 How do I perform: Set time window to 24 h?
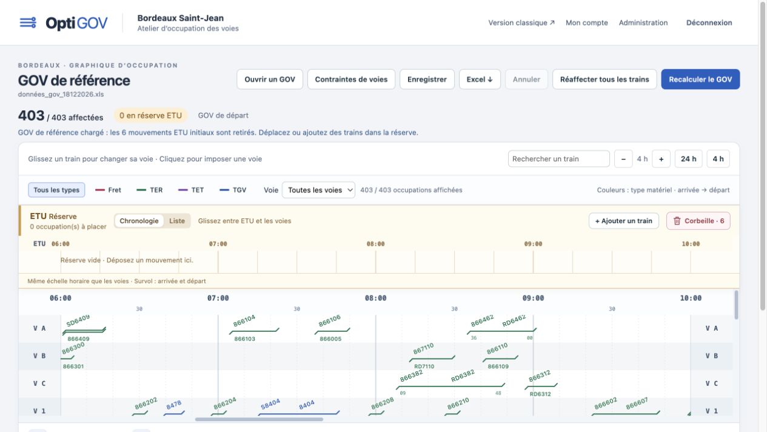pyautogui.click(x=688, y=159)
